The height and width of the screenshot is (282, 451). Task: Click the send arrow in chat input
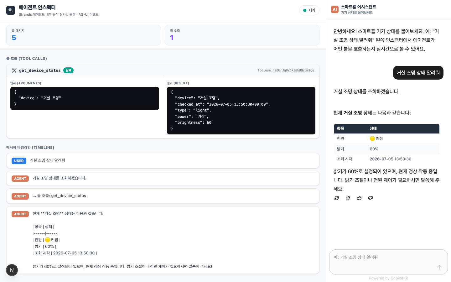click(439, 267)
